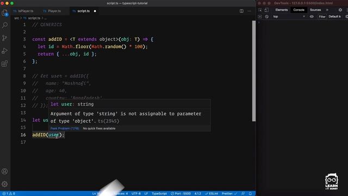Screen dimensions: 348x196
Task: Open errors and warnings status bar item
Action: click(x=9, y=194)
